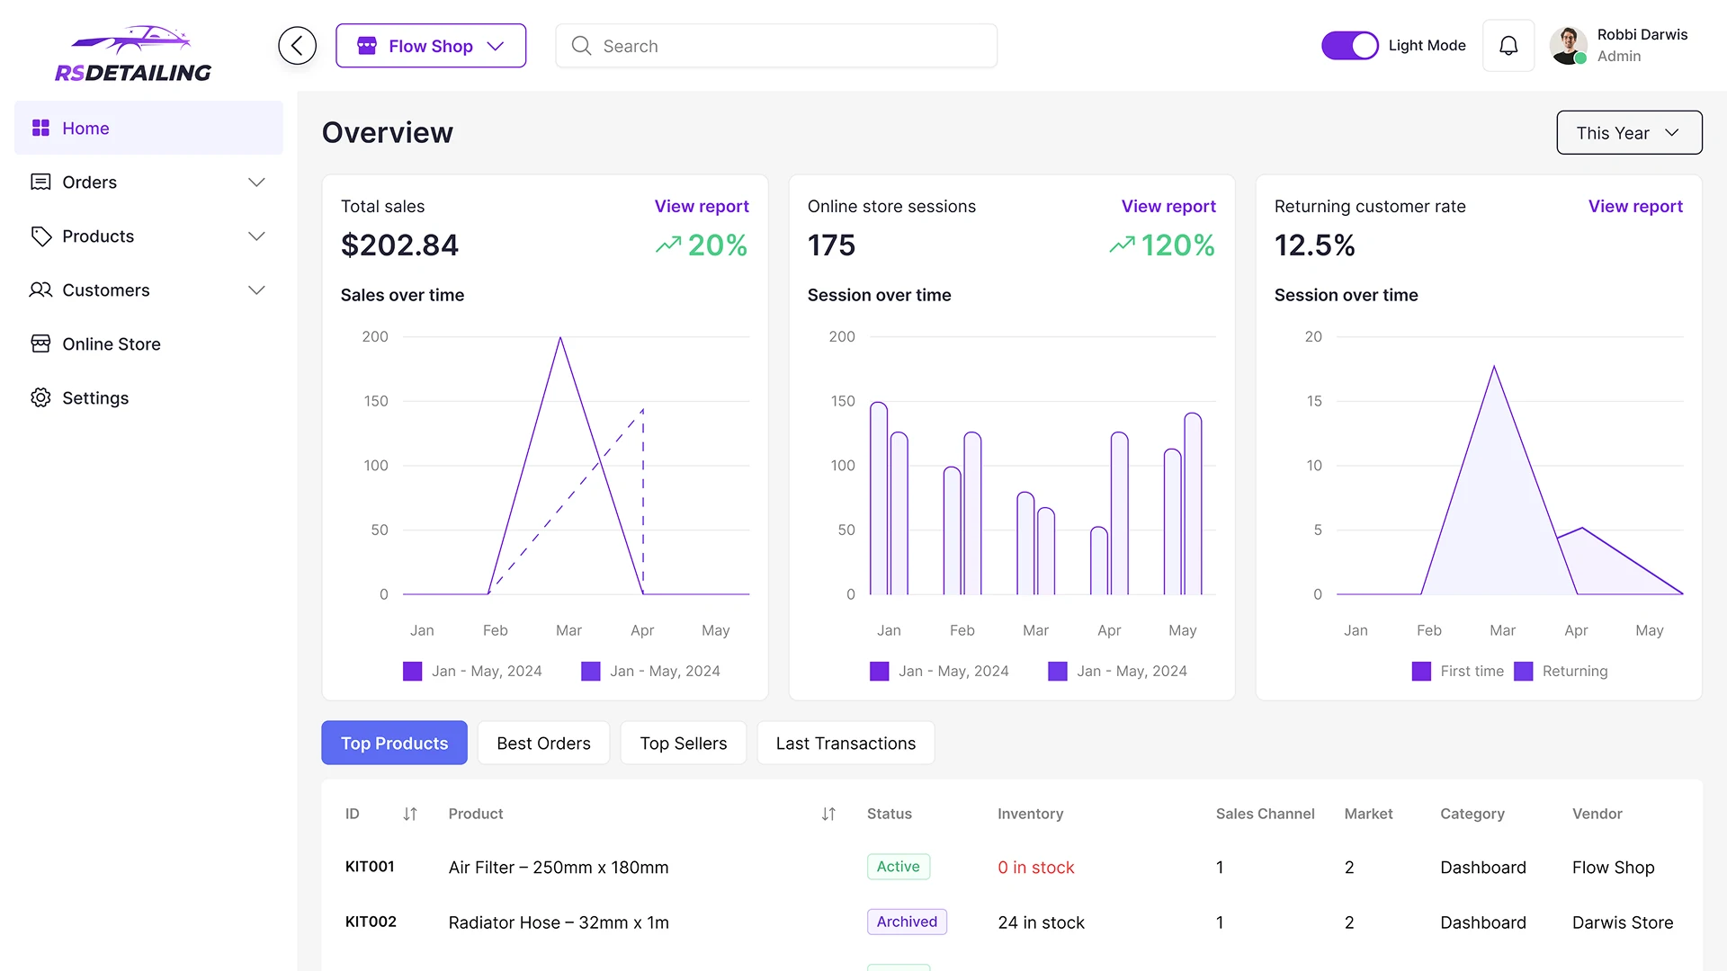
Task: Open the This Year period dropdown
Action: tap(1628, 132)
